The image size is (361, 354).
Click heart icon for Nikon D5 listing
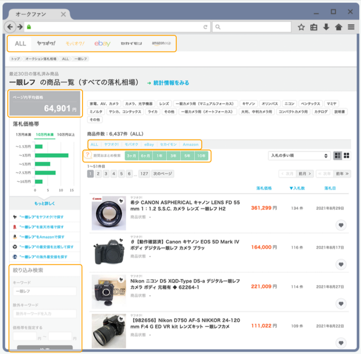341,303
